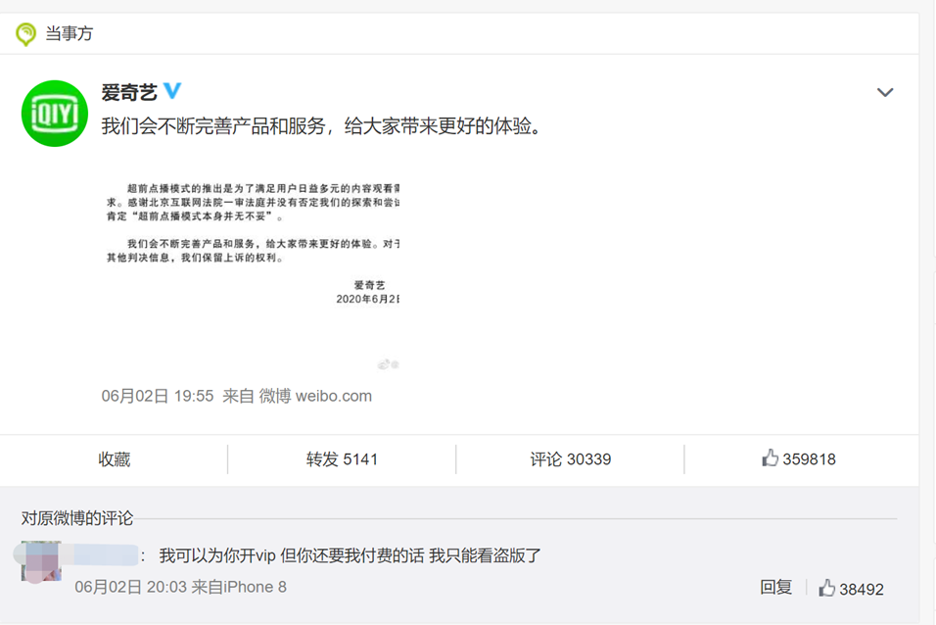Click the blurred commenter avatar
Image resolution: width=936 pixels, height=625 pixels.
coord(40,560)
